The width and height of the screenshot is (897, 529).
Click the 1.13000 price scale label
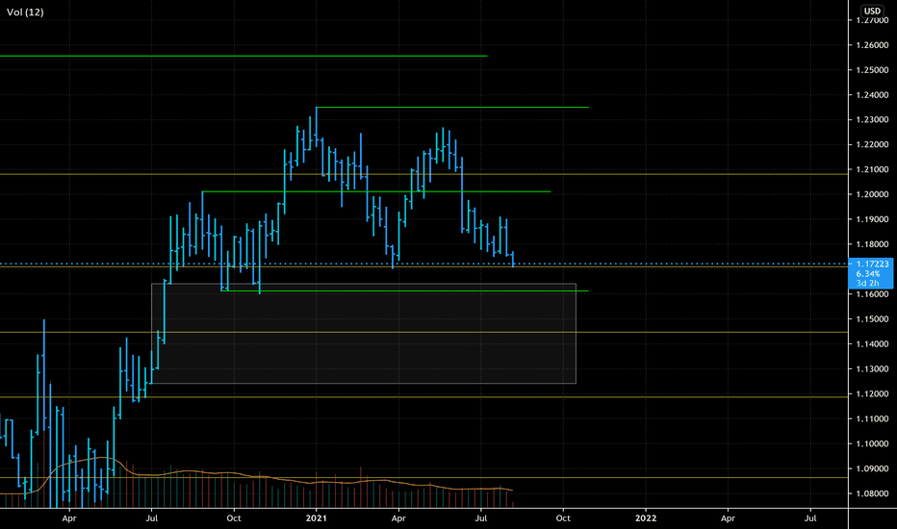click(x=872, y=369)
